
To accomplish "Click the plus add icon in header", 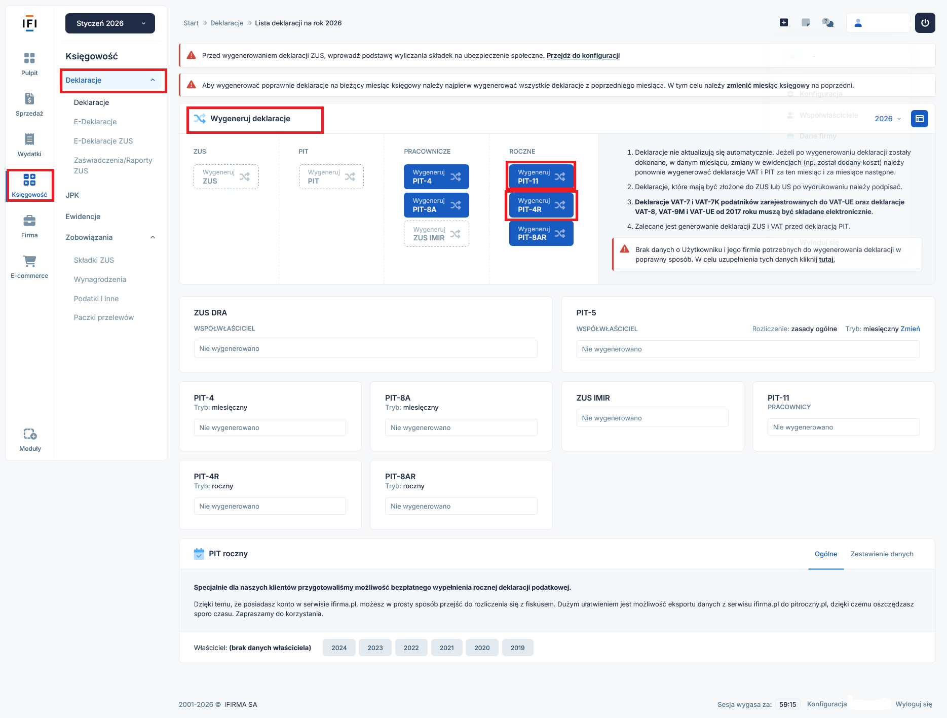I will [x=784, y=23].
